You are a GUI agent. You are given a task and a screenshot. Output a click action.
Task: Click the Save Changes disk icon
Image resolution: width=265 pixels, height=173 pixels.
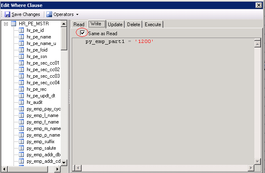click(7, 14)
